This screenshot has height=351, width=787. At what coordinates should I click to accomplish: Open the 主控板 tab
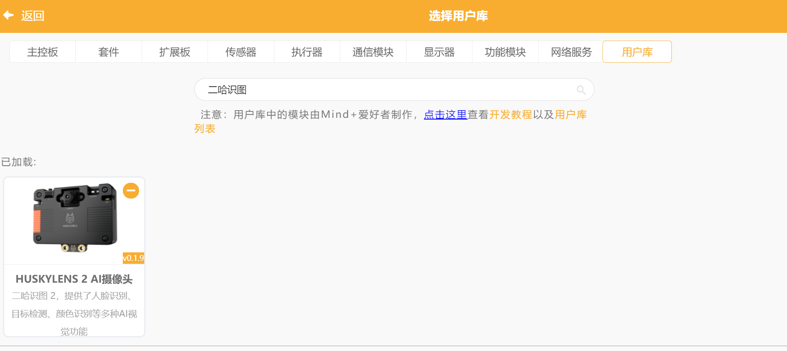pos(42,52)
